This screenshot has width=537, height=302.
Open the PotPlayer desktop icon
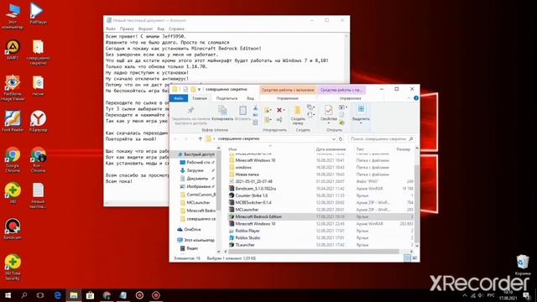[x=38, y=13]
